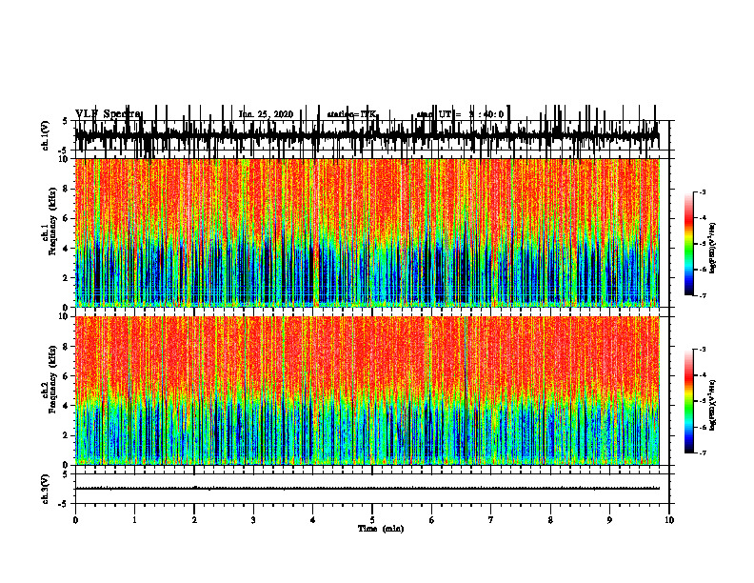Click the ch.1 voltage waveform panel

(x=371, y=135)
